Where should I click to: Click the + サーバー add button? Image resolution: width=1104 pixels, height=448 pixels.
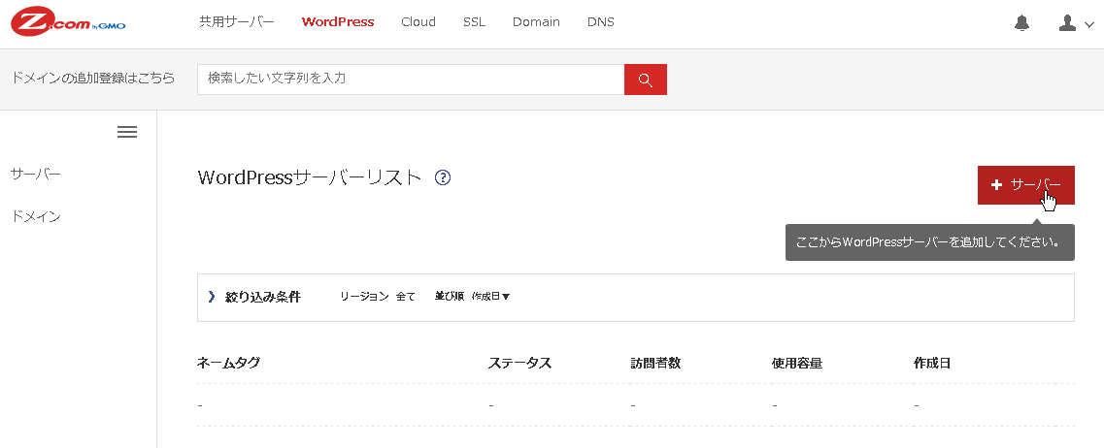(1026, 185)
